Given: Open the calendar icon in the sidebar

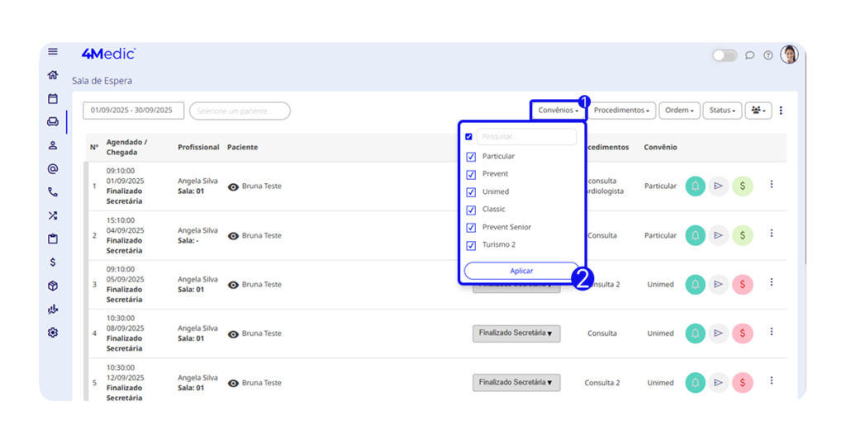Looking at the screenshot, I should tap(53, 98).
